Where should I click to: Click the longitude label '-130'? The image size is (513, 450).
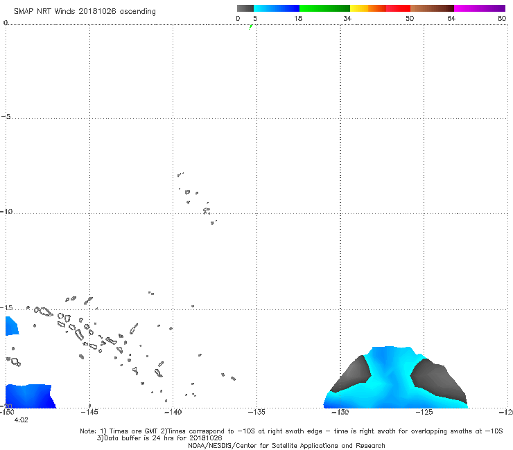(x=340, y=412)
